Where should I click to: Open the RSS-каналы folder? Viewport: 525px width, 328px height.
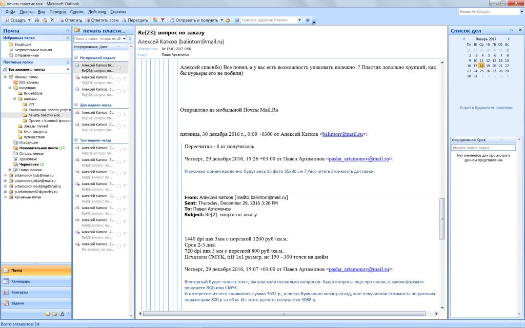(29, 83)
